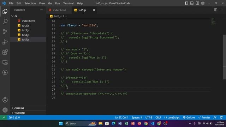This screenshot has height=127, width=226.
Task: Start Go Live server
Action: click(x=189, y=117)
